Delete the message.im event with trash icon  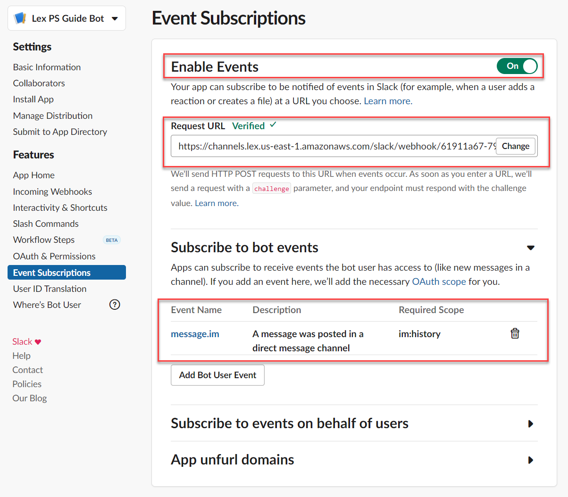[x=515, y=333]
